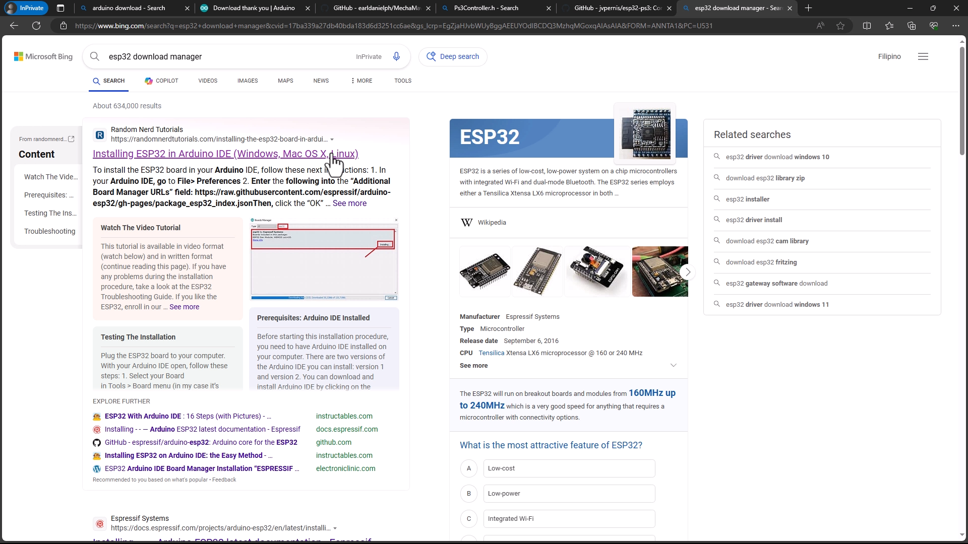968x544 pixels.
Task: Reload the page with the refresh icon
Action: click(x=36, y=26)
